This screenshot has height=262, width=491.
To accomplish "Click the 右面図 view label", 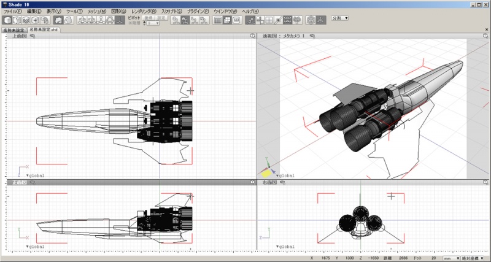I will pos(270,182).
